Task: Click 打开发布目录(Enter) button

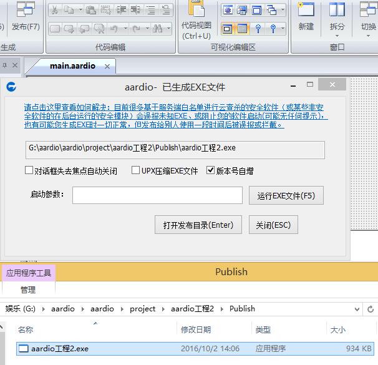Action: click(x=198, y=225)
